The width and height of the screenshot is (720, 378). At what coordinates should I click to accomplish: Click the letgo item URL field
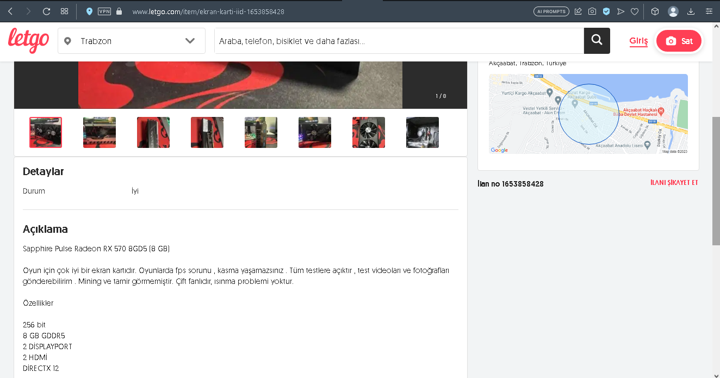point(208,11)
